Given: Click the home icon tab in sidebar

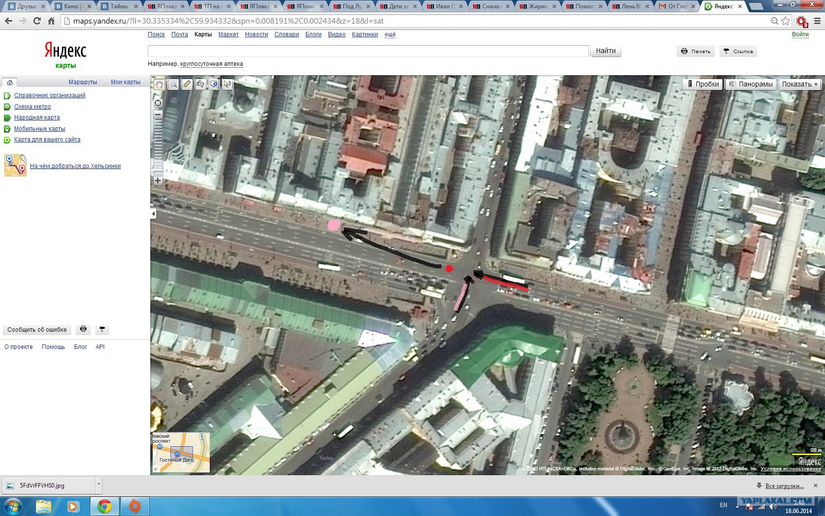Looking at the screenshot, I should click(9, 82).
